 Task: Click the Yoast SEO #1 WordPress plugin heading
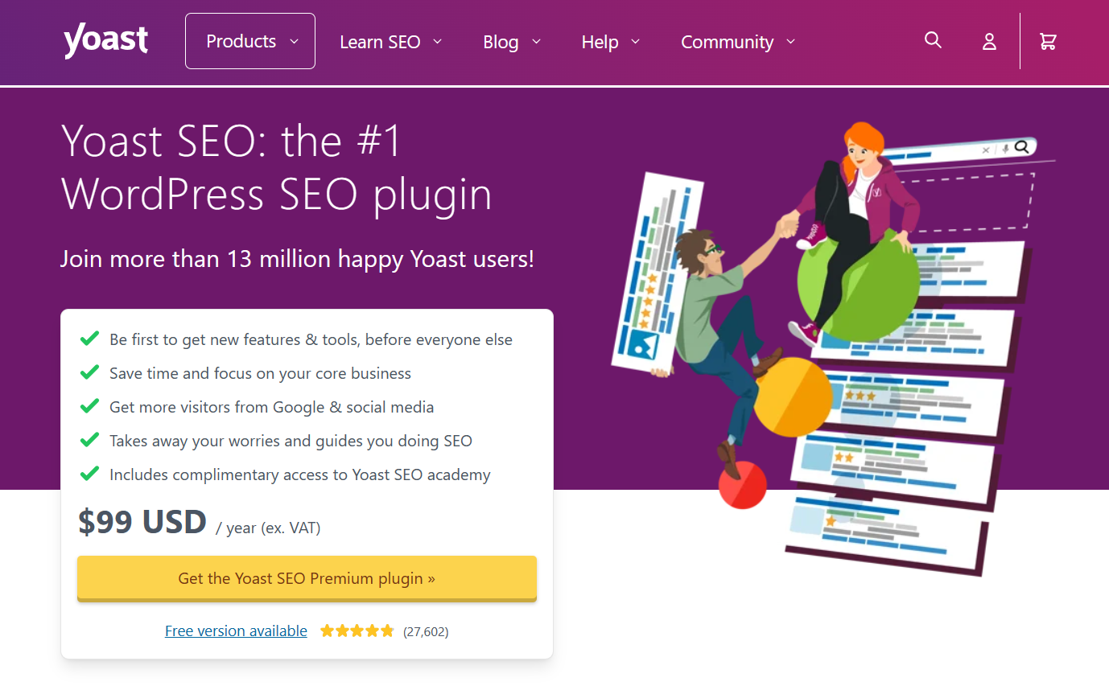[x=276, y=168]
